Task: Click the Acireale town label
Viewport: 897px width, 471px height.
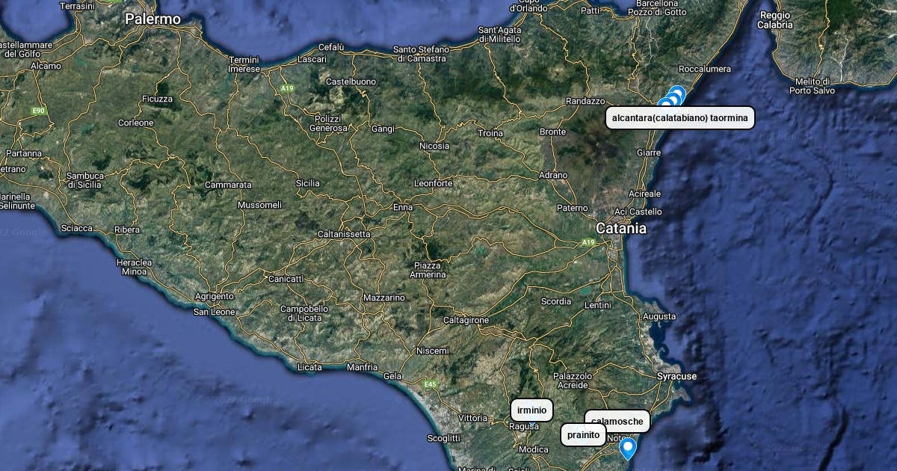Action: pos(644,194)
